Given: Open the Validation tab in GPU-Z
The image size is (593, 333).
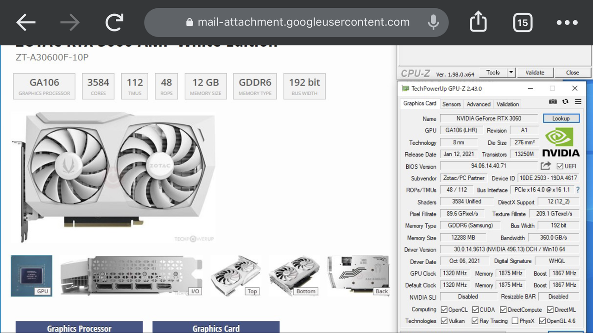Looking at the screenshot, I should pyautogui.click(x=508, y=104).
